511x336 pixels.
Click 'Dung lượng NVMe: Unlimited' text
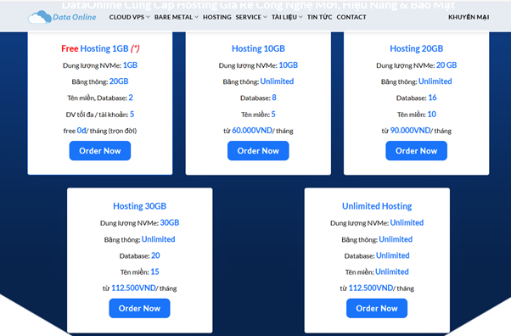pos(377,222)
